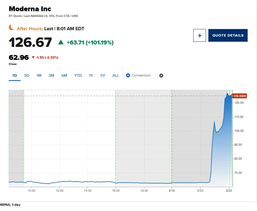Add Moderna to watchlist with plus button
The height and width of the screenshot is (211, 257).
200,35
